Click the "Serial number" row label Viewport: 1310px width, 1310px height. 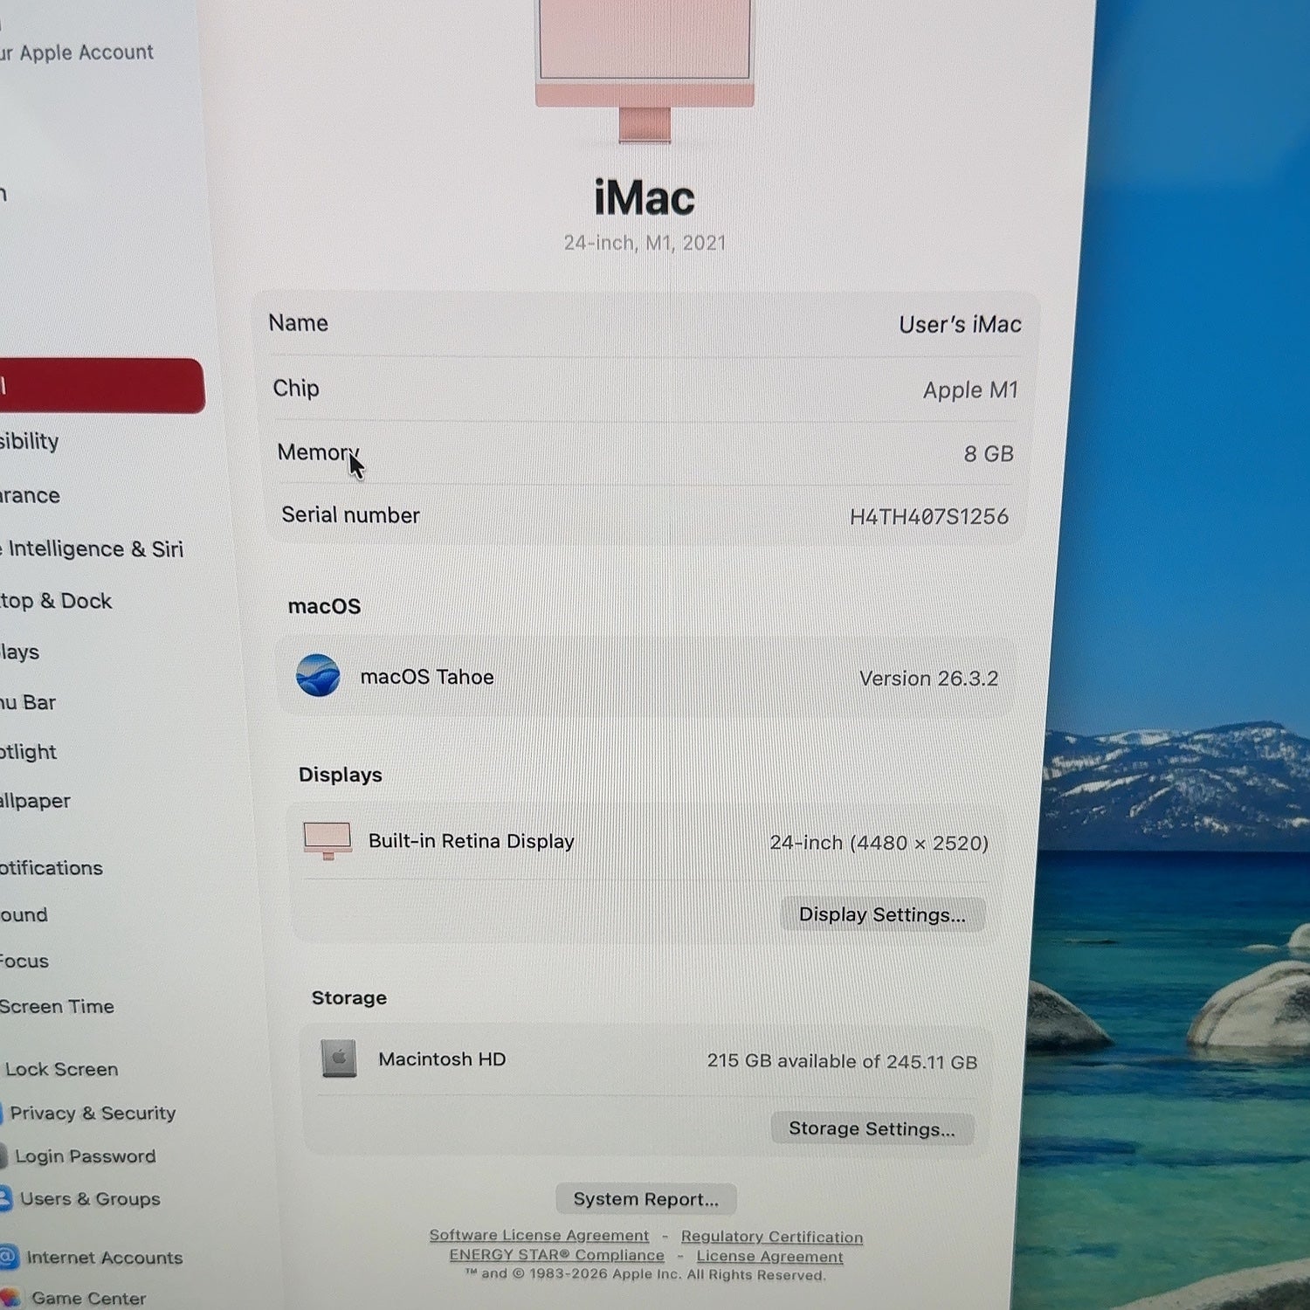pos(350,515)
